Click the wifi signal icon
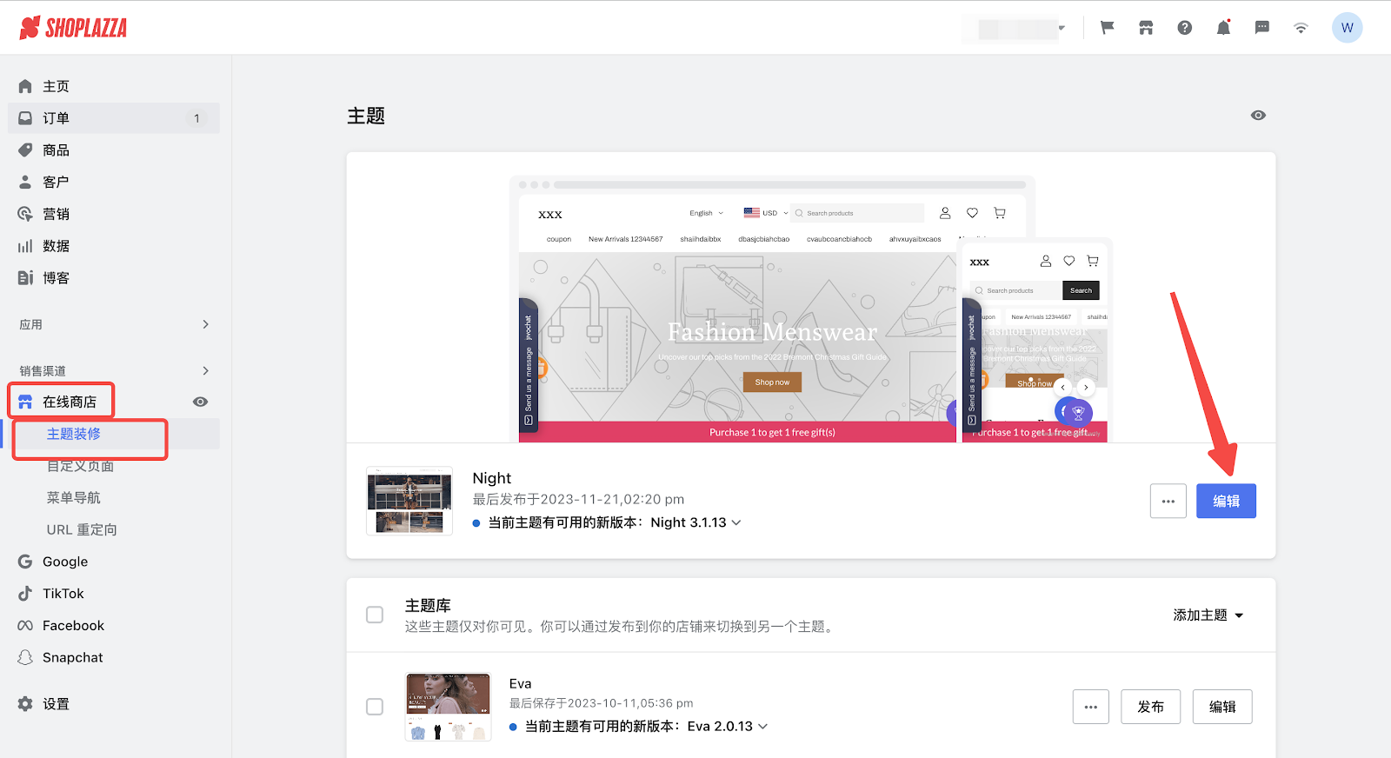1391x758 pixels. pyautogui.click(x=1301, y=28)
